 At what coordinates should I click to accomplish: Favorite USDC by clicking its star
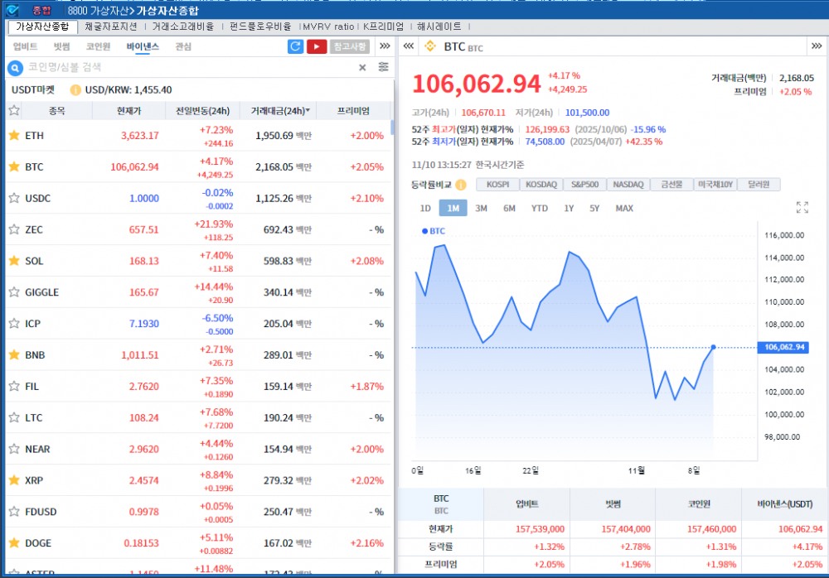point(13,198)
